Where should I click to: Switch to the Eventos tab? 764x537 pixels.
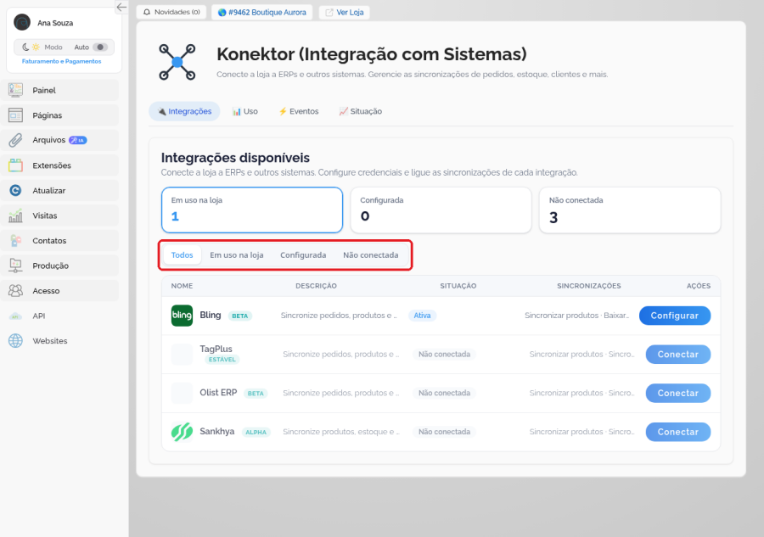[298, 111]
